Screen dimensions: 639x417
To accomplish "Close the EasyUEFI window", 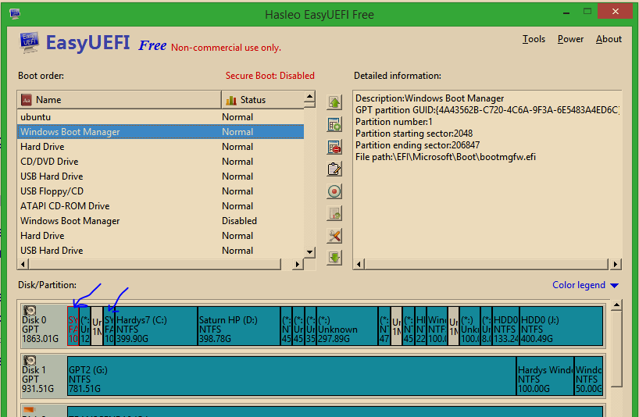I will pyautogui.click(x=615, y=12).
